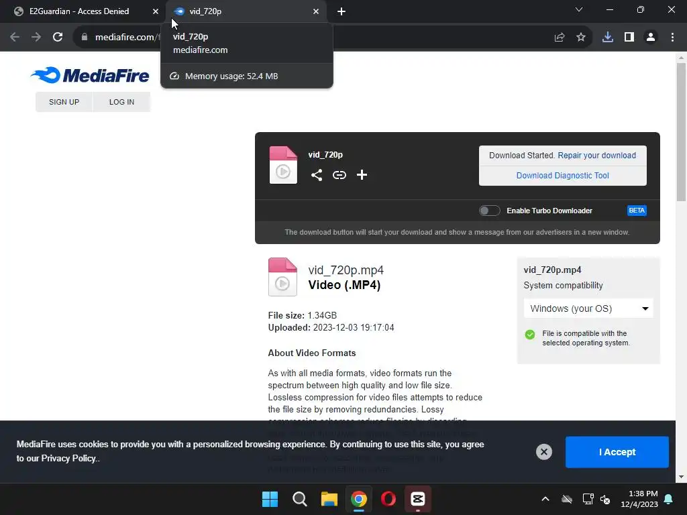
Task: Click the pink video file icon in dark panel
Action: click(283, 165)
